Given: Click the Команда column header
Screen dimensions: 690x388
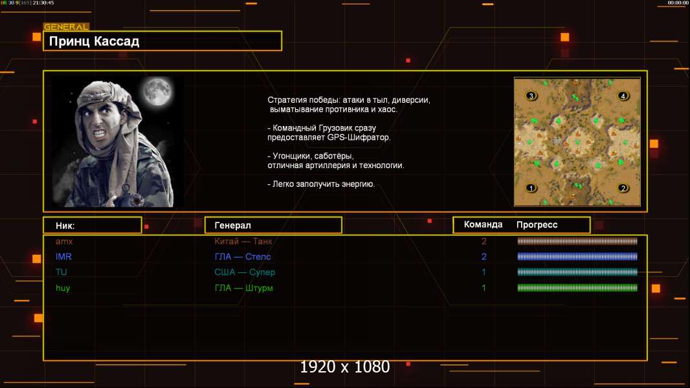Looking at the screenshot, I should coord(483,225).
